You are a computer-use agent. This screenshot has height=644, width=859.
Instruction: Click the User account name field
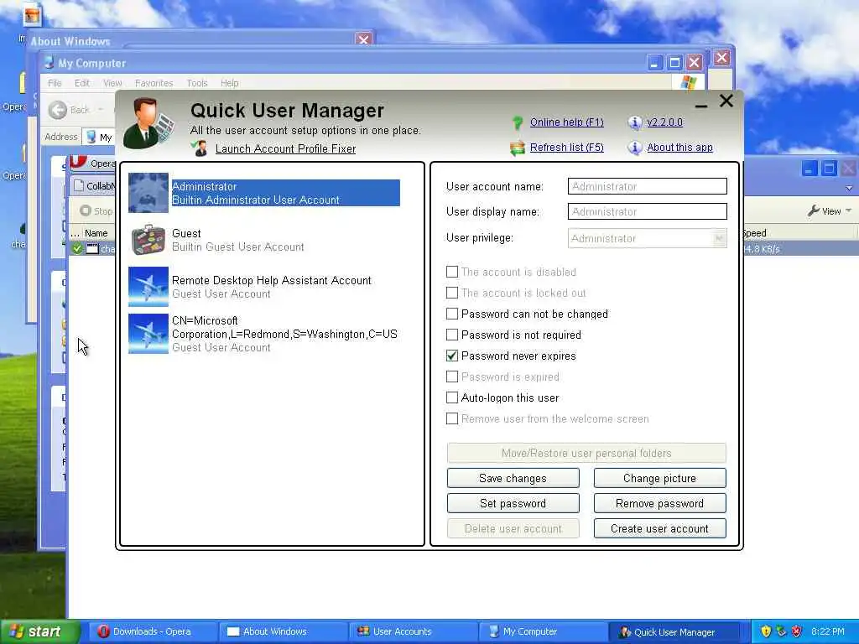(648, 186)
